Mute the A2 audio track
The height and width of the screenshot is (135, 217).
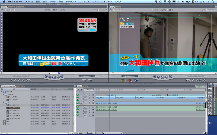coord(78,110)
